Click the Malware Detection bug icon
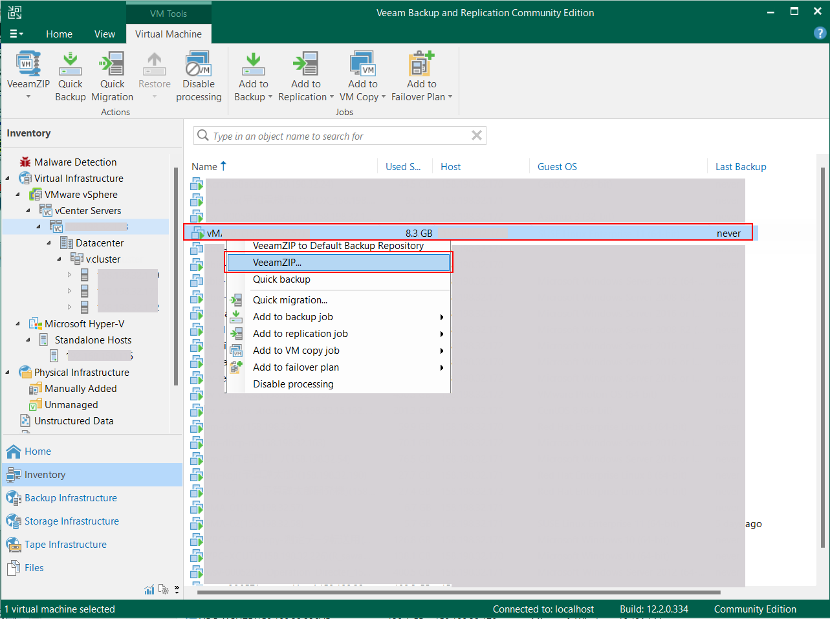Viewport: 830px width, 619px height. pos(25,162)
